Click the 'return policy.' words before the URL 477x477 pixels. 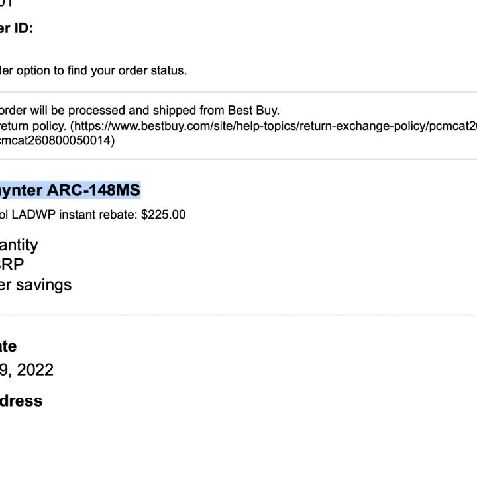[x=33, y=125]
